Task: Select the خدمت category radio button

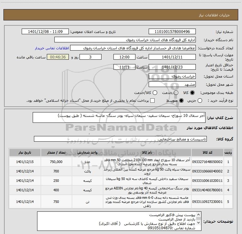Action: coord(176,93)
